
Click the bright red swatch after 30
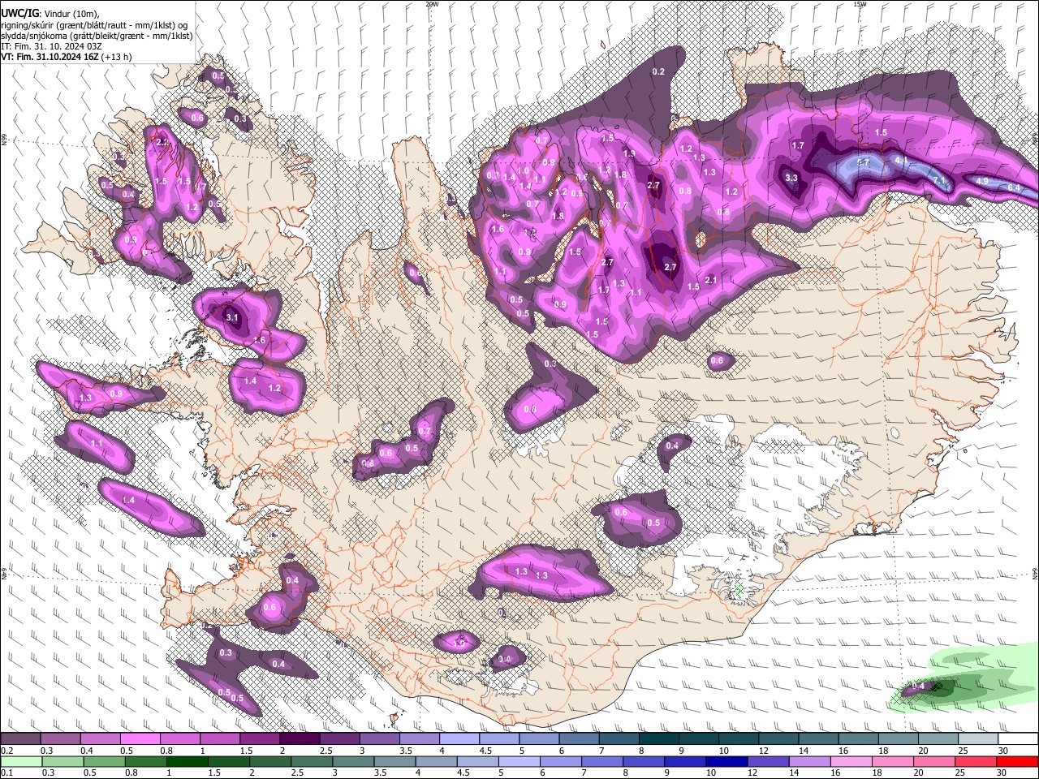1016,761
